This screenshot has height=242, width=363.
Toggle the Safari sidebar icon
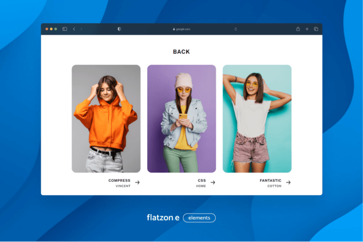pos(65,29)
